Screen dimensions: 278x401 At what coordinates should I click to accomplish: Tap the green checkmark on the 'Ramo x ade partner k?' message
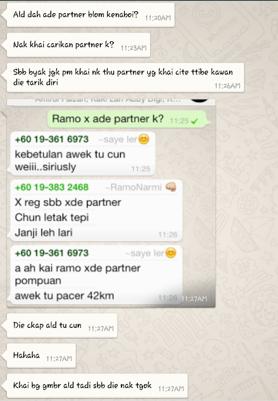pyautogui.click(x=195, y=121)
